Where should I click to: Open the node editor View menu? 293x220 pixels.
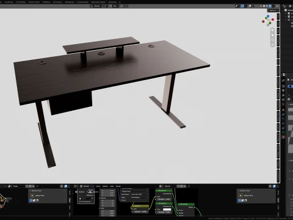click(98, 186)
